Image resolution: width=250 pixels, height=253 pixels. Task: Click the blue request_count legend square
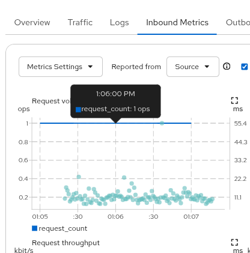[34, 228]
